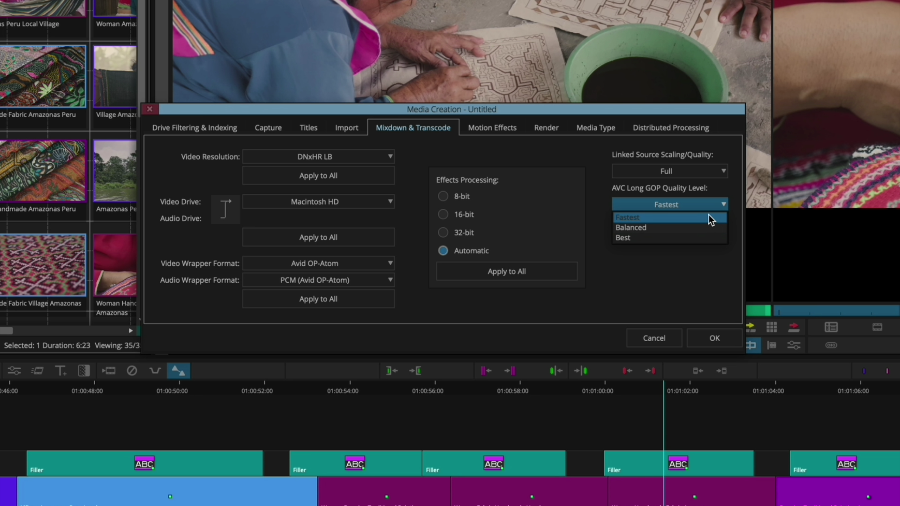This screenshot has width=900, height=506.
Task: Click the remove effect circle-slash icon
Action: point(132,371)
